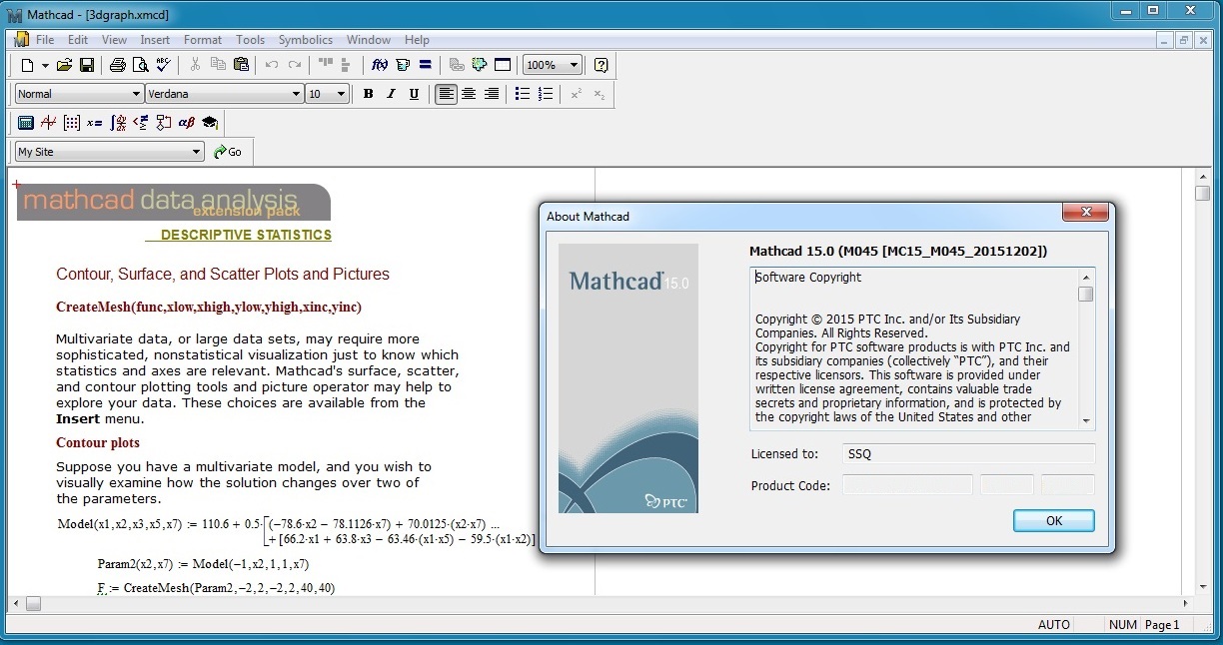Toggle Italic formatting
Image resolution: width=1223 pixels, height=645 pixels.
pos(391,94)
